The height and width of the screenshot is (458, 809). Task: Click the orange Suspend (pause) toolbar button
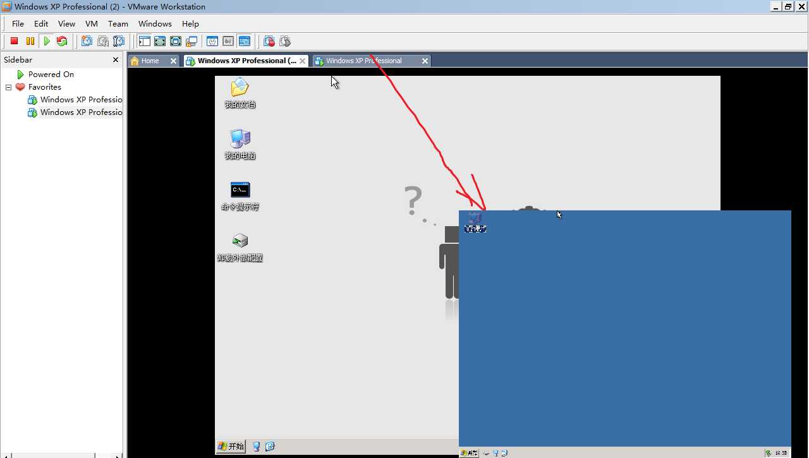point(30,41)
